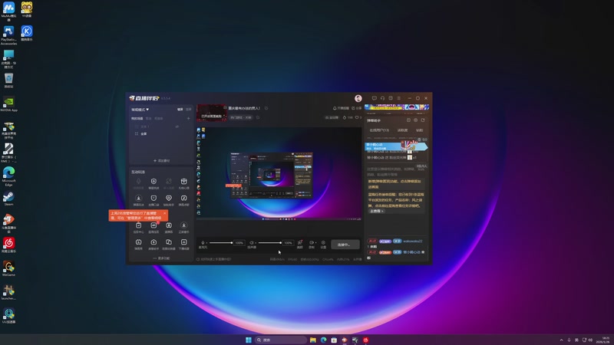
Task: Open the settings gear in control bar
Action: (x=323, y=244)
